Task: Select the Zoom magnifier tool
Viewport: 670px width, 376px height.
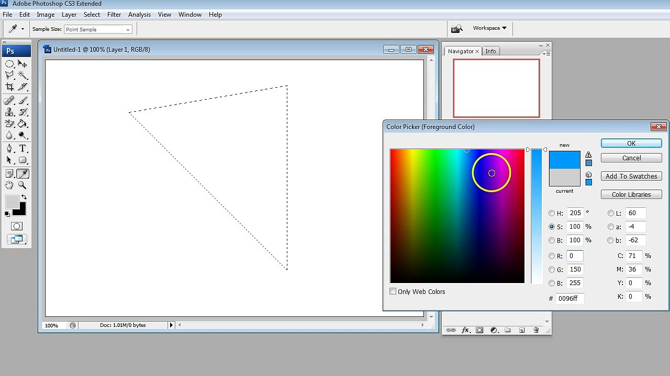Action: (x=23, y=185)
